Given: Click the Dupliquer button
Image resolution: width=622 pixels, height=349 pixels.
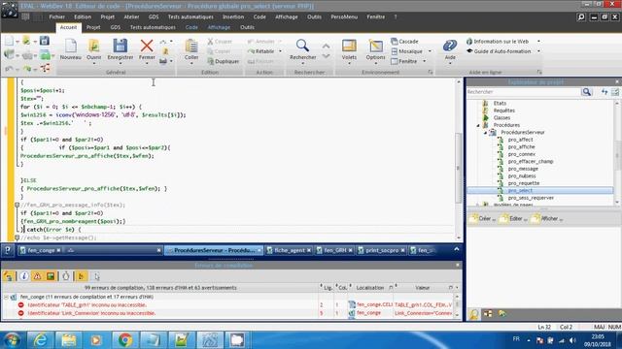Looking at the screenshot, I should (x=224, y=61).
